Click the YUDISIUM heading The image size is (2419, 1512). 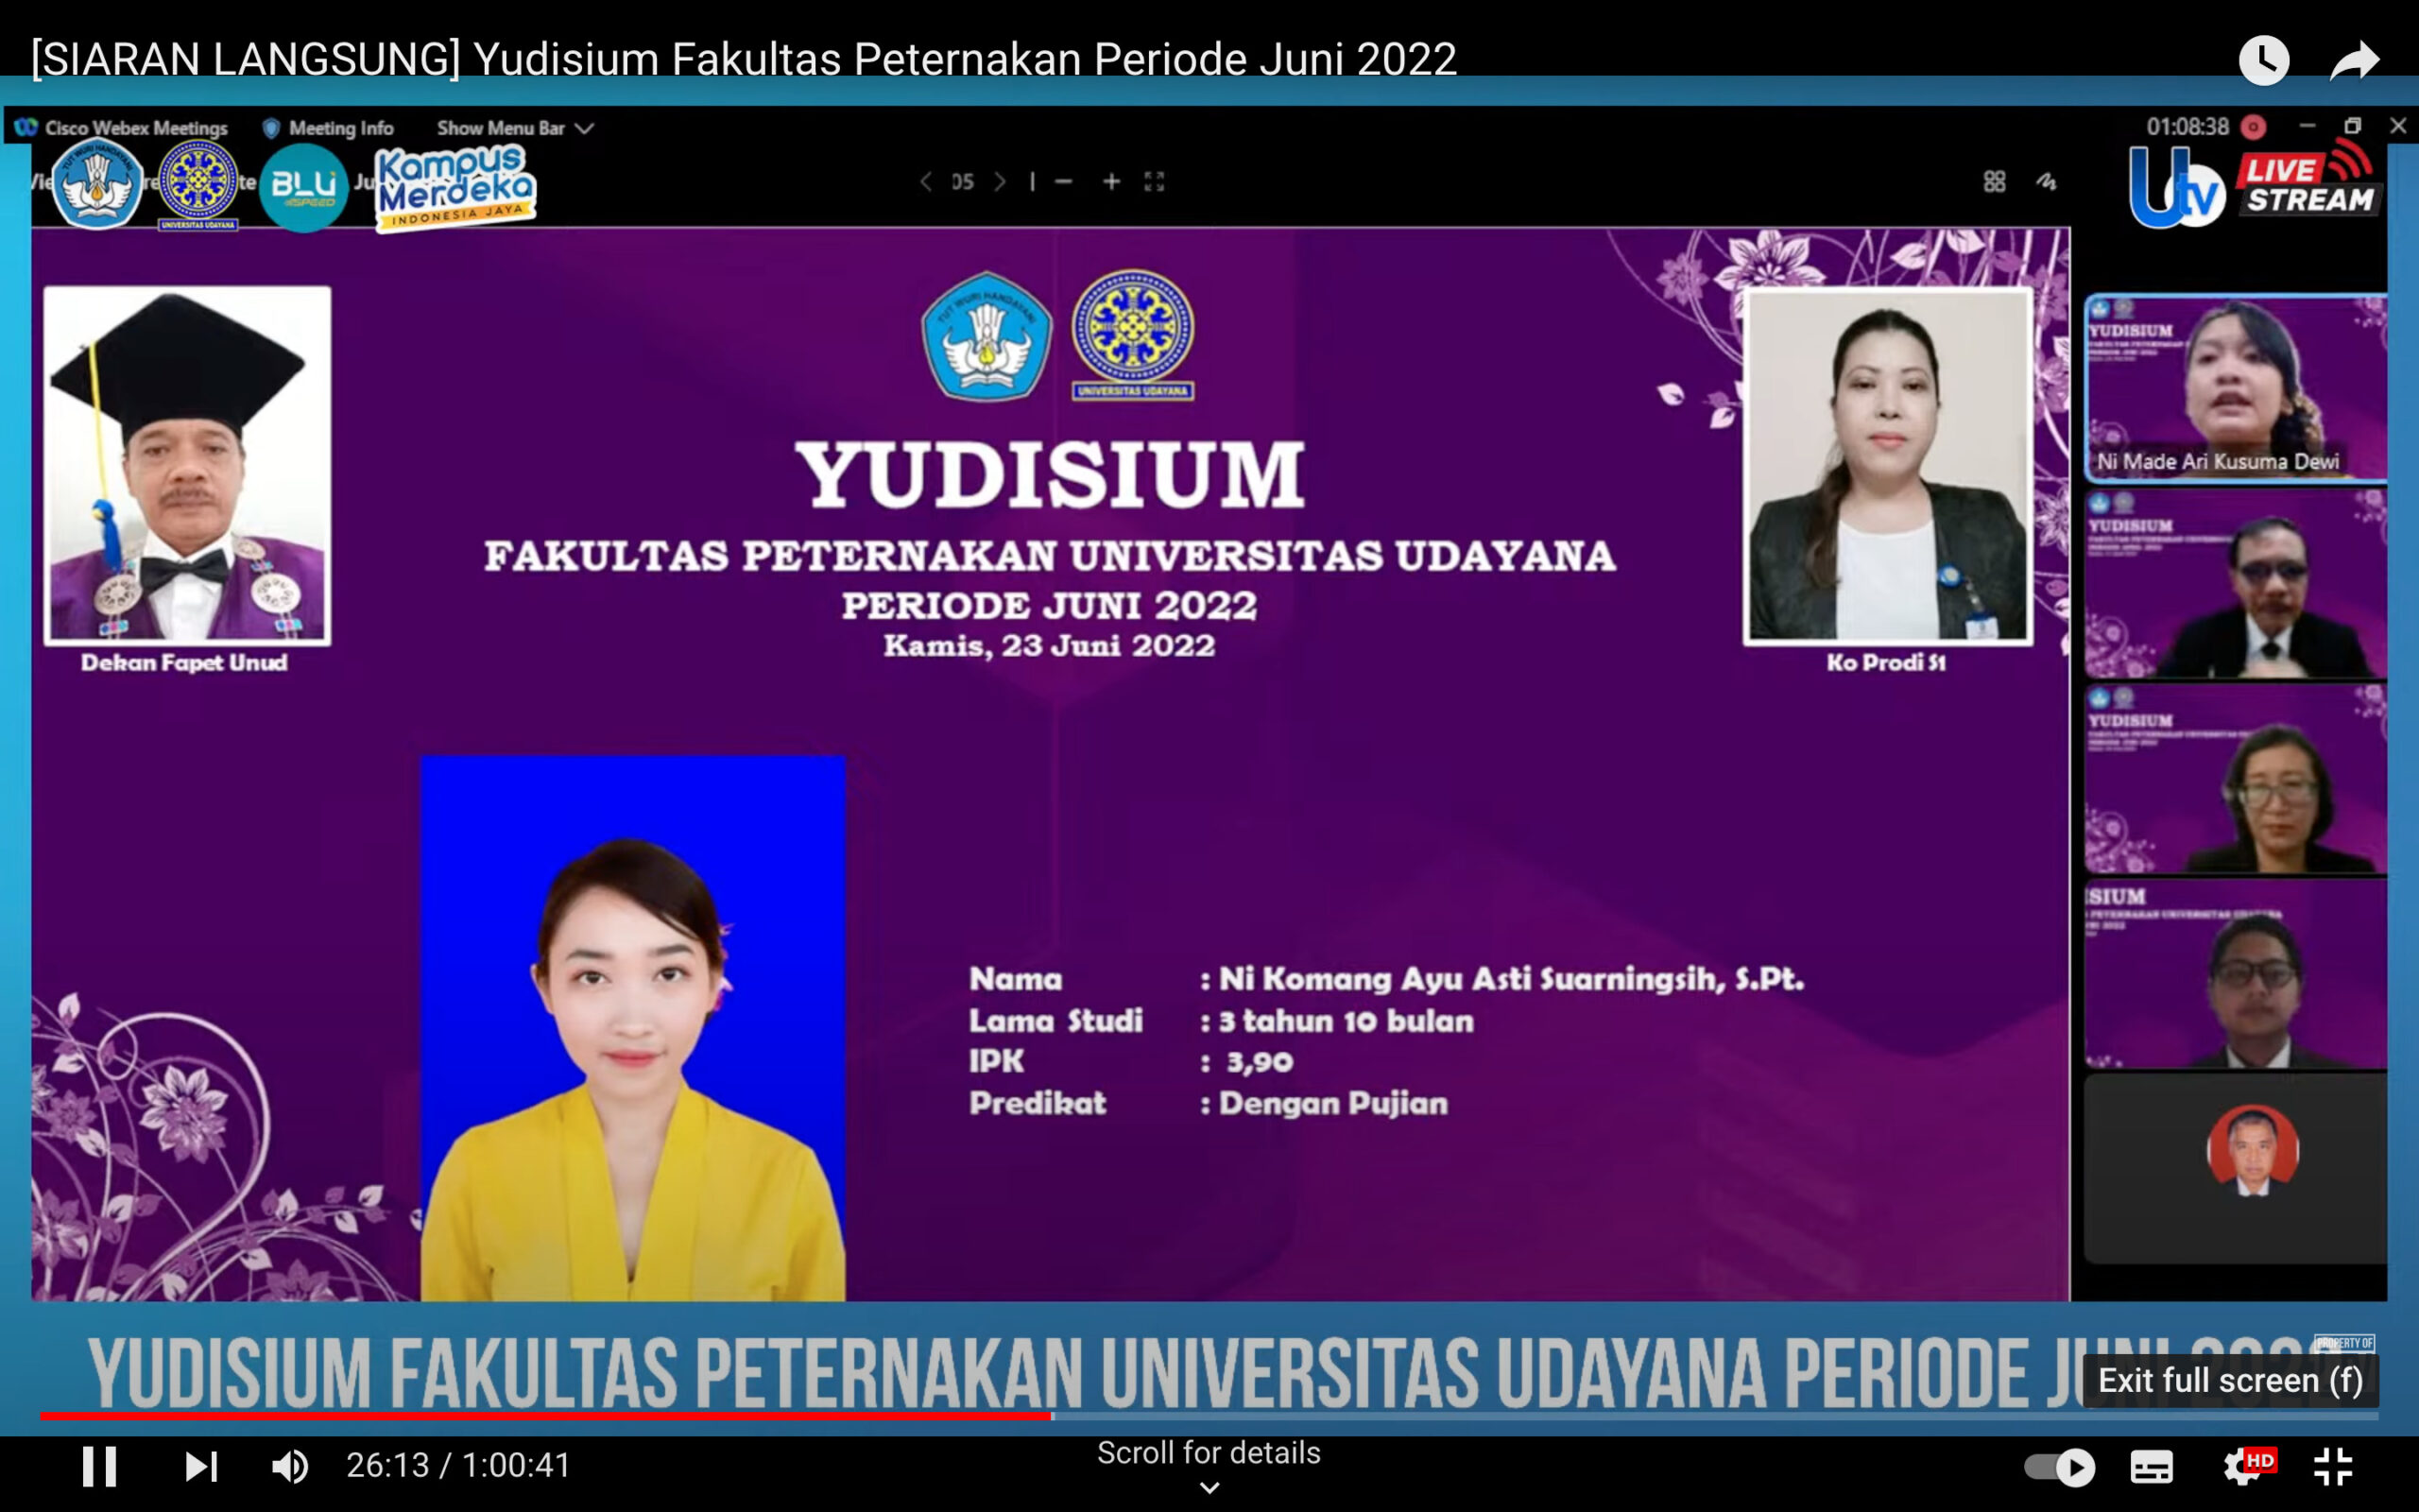1050,475
